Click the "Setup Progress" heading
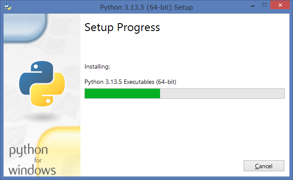Screen dimensions: 293x180 click(122, 28)
